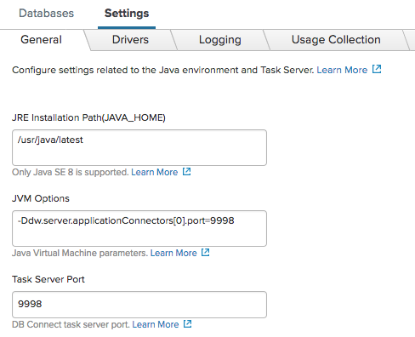The width and height of the screenshot is (415, 337).
Task: Open Learn More about Java SE 8 support
Action: pos(155,172)
